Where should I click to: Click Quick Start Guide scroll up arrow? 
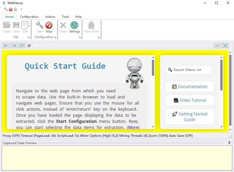click(x=153, y=57)
